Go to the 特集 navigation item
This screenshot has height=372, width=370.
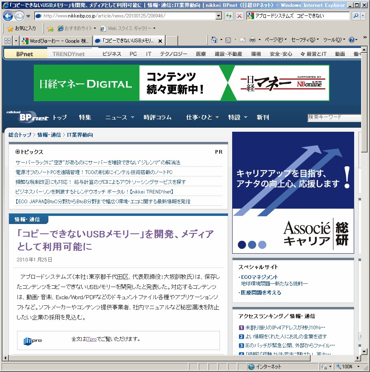pos(85,117)
